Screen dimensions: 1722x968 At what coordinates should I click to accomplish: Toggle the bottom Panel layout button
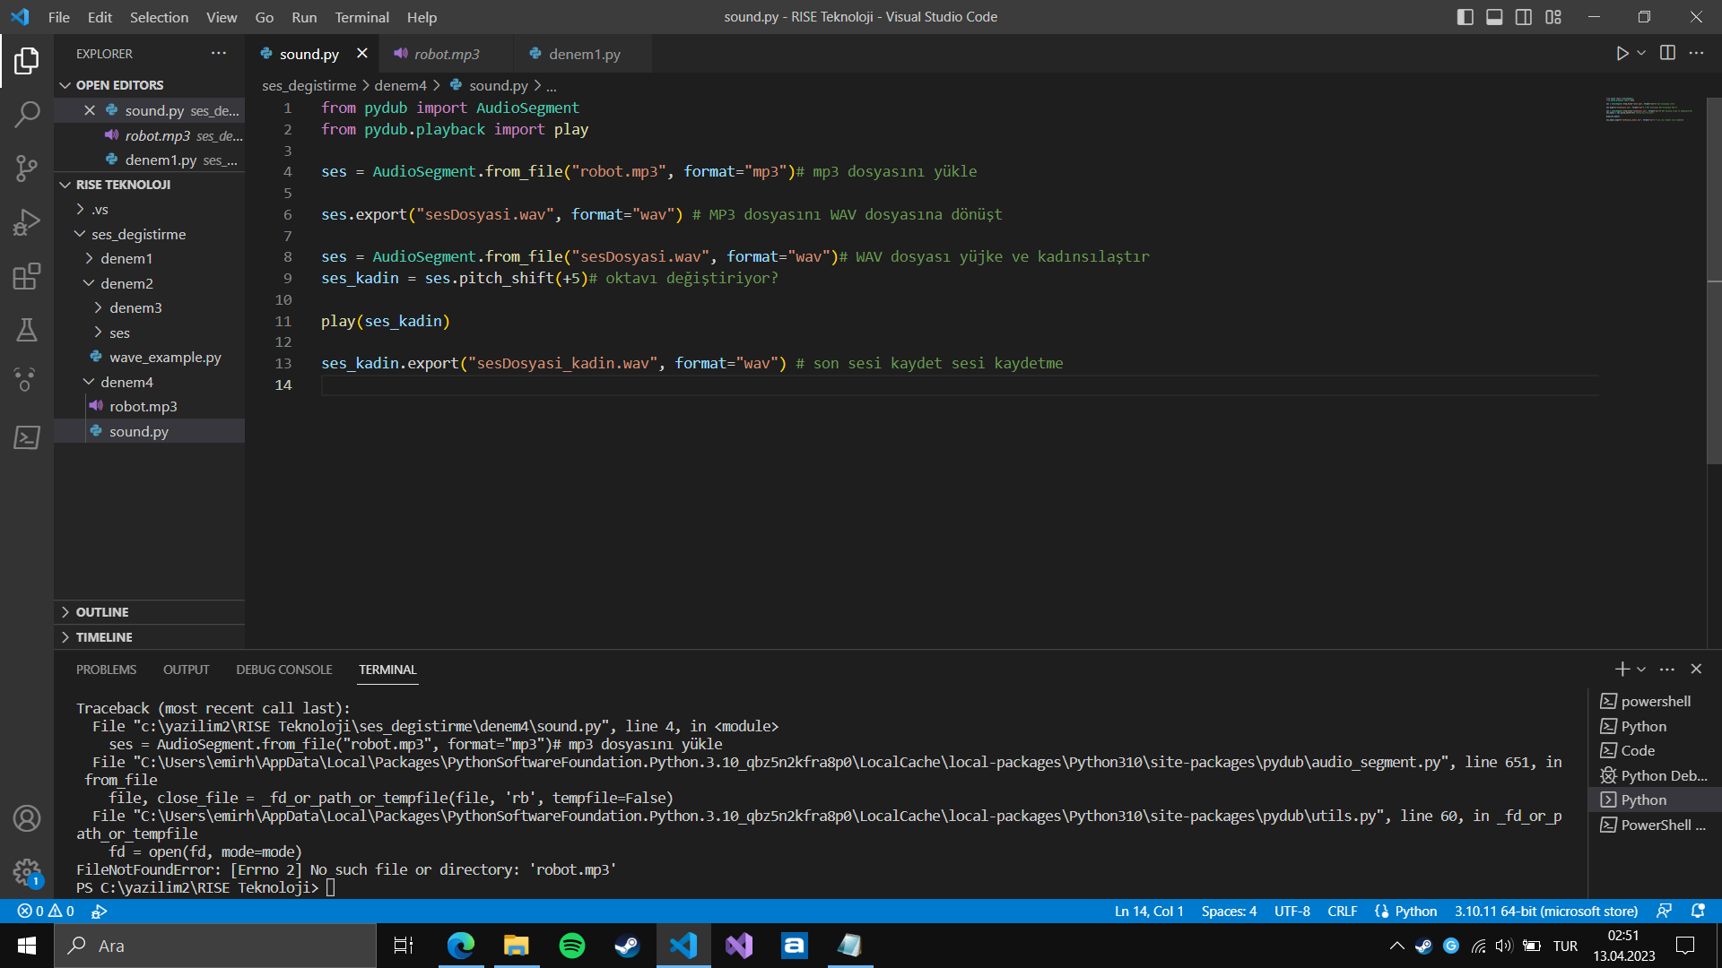(x=1494, y=17)
